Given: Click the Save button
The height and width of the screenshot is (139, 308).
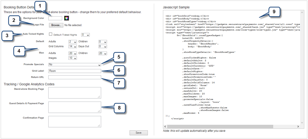Looking at the screenshot, I should [138, 133].
